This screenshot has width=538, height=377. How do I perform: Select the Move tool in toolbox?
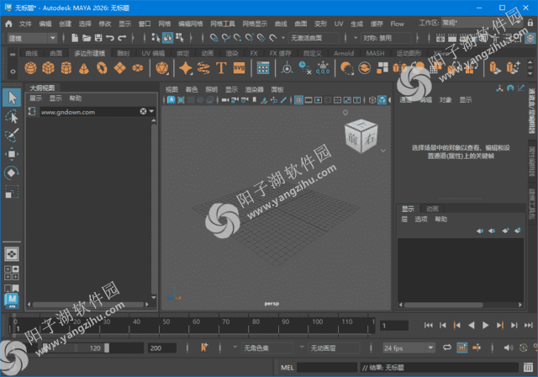click(x=12, y=154)
